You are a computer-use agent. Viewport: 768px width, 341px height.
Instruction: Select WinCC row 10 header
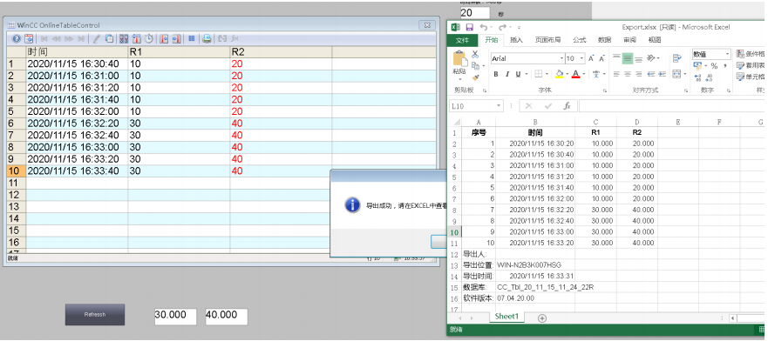coord(17,171)
